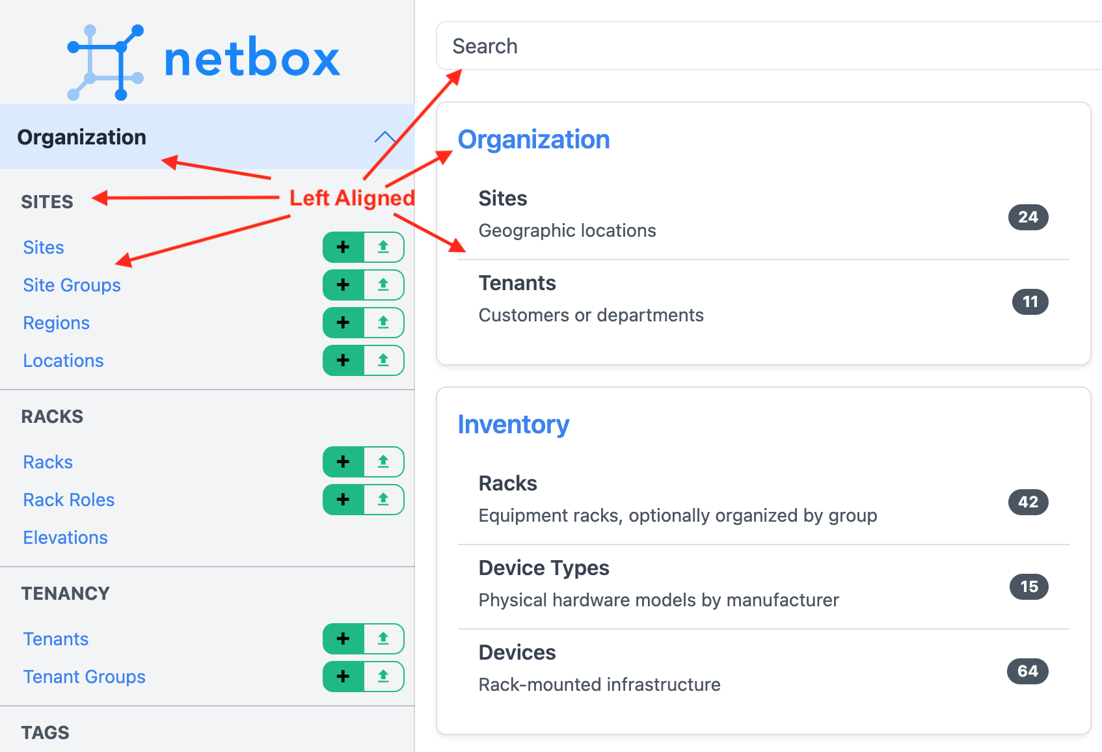Screen dimensions: 1102x752
Task: Open the Organization card heading
Action: [533, 139]
